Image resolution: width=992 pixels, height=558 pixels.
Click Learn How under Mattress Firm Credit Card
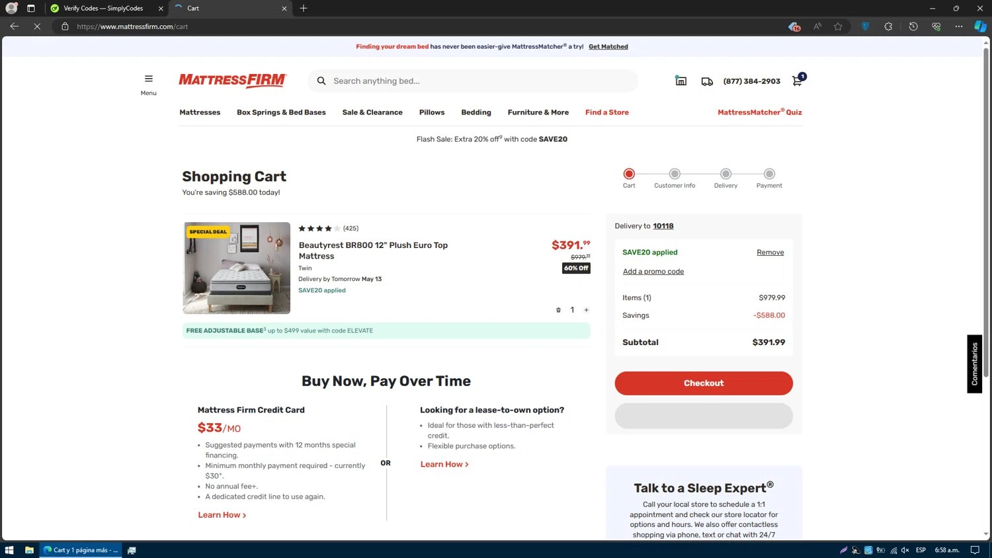222,515
